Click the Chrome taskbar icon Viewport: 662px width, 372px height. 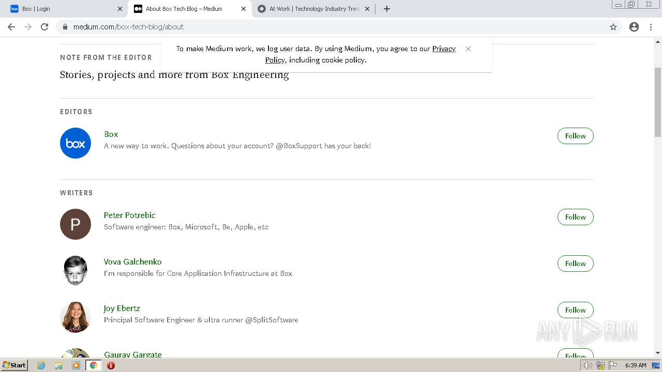click(x=93, y=365)
